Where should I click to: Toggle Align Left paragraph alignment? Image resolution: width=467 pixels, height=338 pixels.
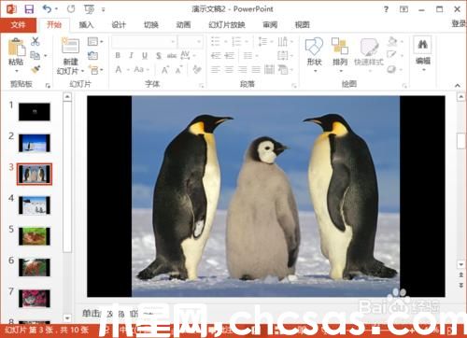(216, 69)
